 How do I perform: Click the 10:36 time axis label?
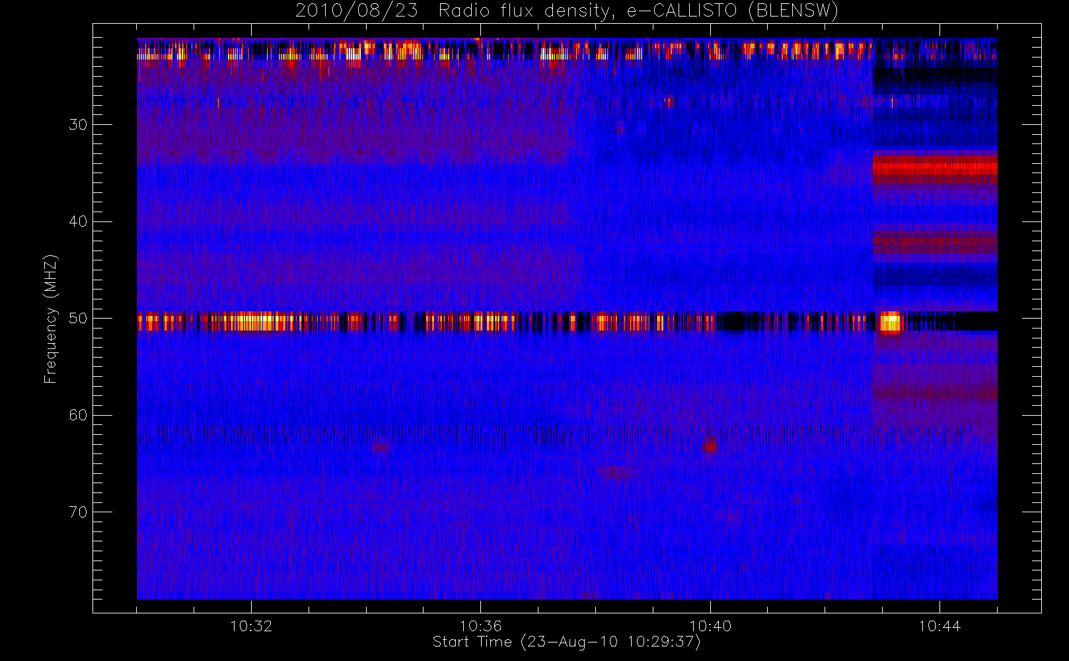[x=480, y=626]
